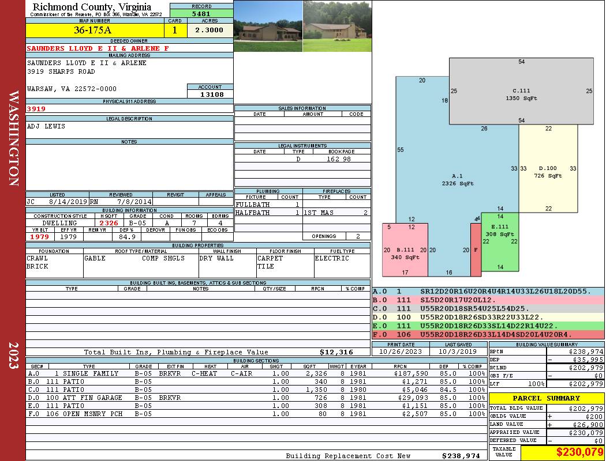Click the pink B.0 sketch vector row
Image resolution: width=606 pixels, height=461 pixels.
click(x=488, y=300)
